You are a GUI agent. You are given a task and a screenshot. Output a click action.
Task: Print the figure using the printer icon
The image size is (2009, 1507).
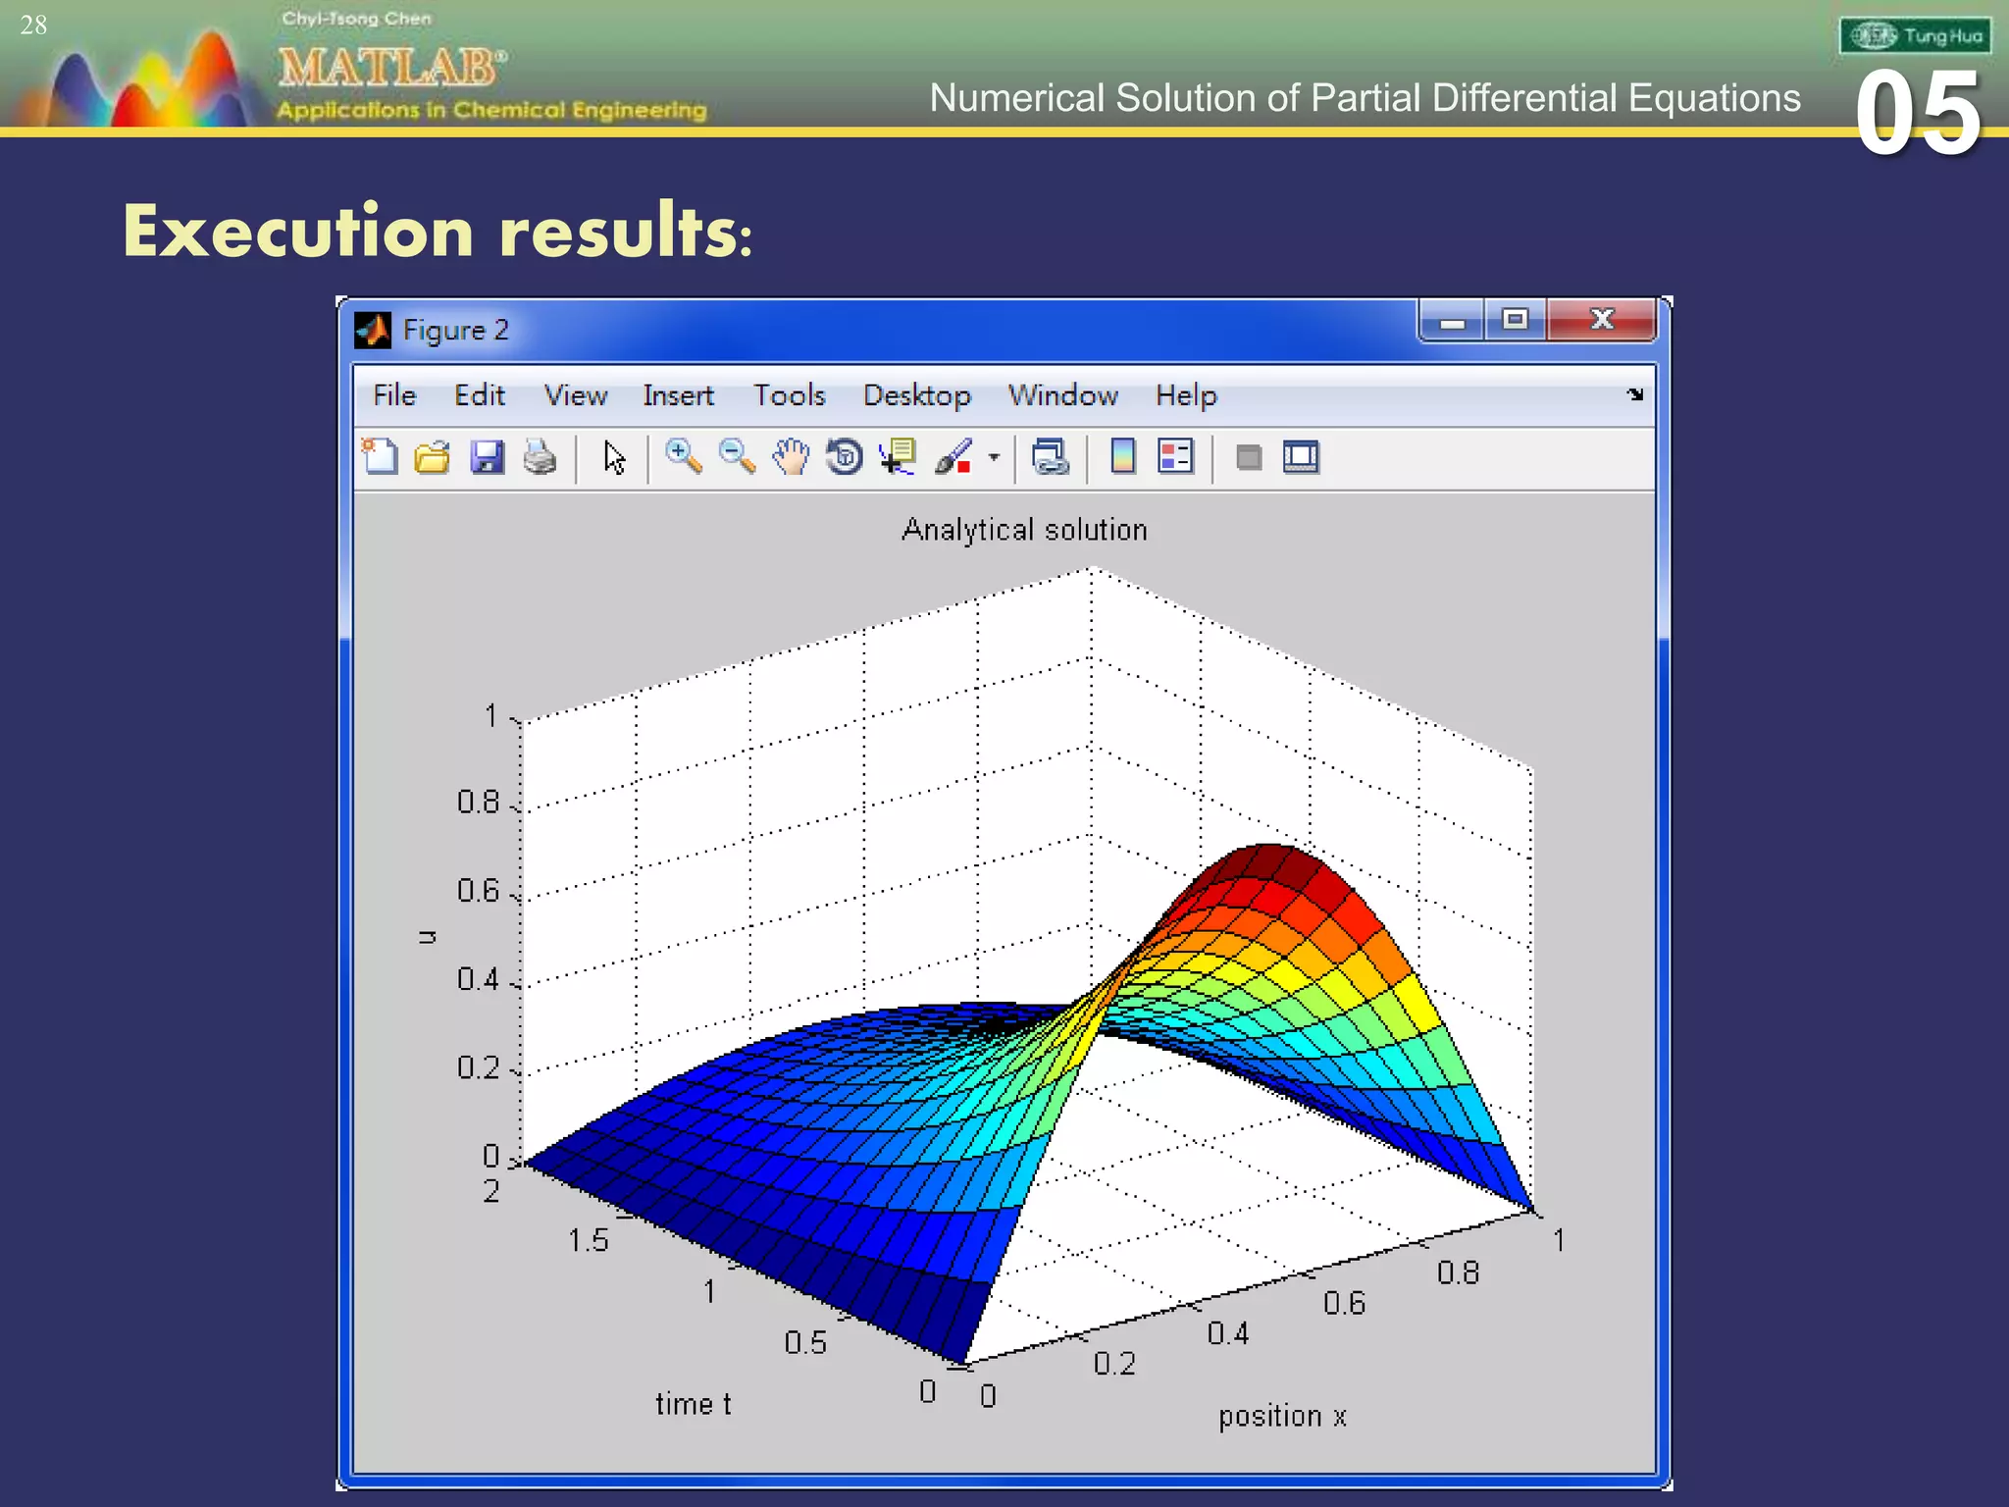540,457
